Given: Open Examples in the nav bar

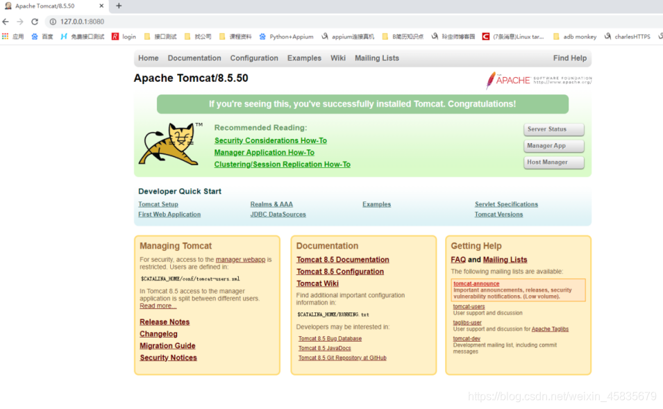Looking at the screenshot, I should click(x=305, y=58).
